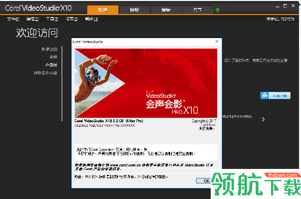This screenshot has width=301, height=199.
Task: Click the right chevron arrow to advance
Action: (263, 119)
